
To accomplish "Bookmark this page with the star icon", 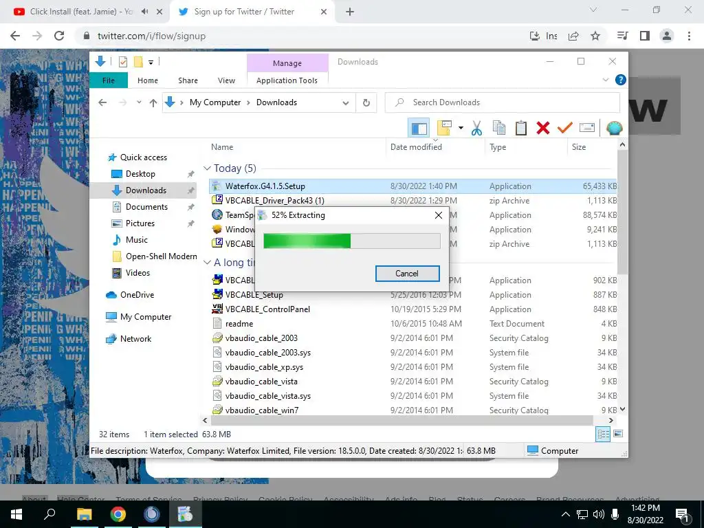I will click(x=595, y=36).
